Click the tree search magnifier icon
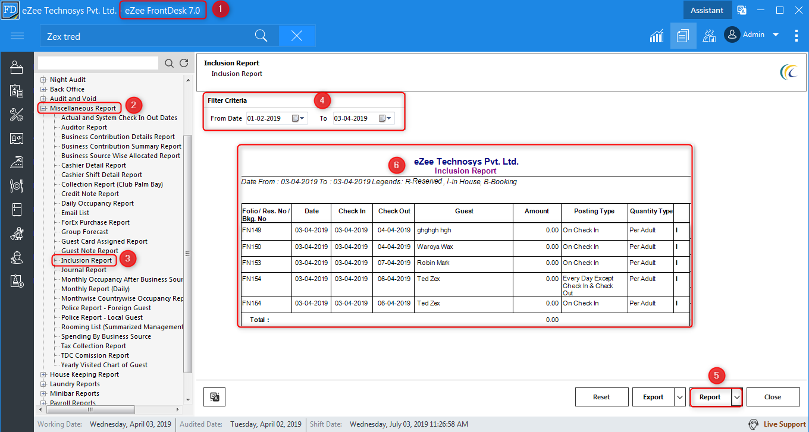 click(x=169, y=63)
